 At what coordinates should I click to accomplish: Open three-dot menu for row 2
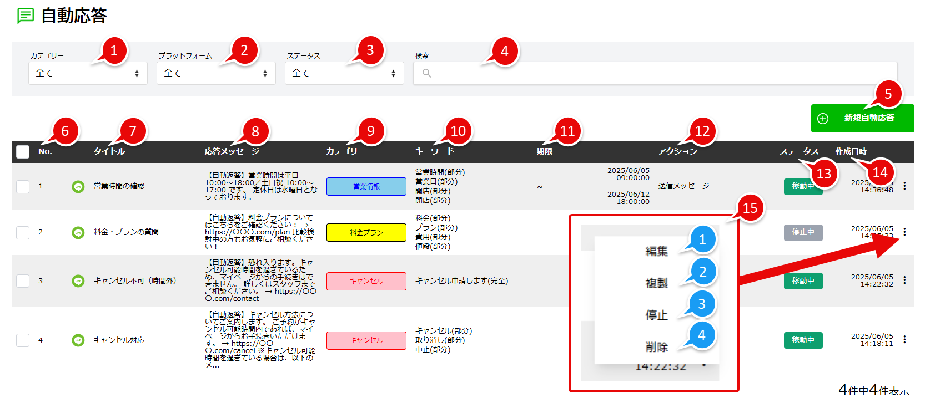pyautogui.click(x=904, y=232)
